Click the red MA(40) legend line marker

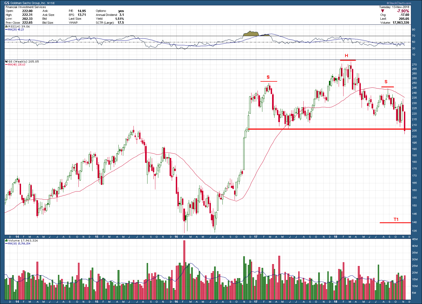coord(6,65)
